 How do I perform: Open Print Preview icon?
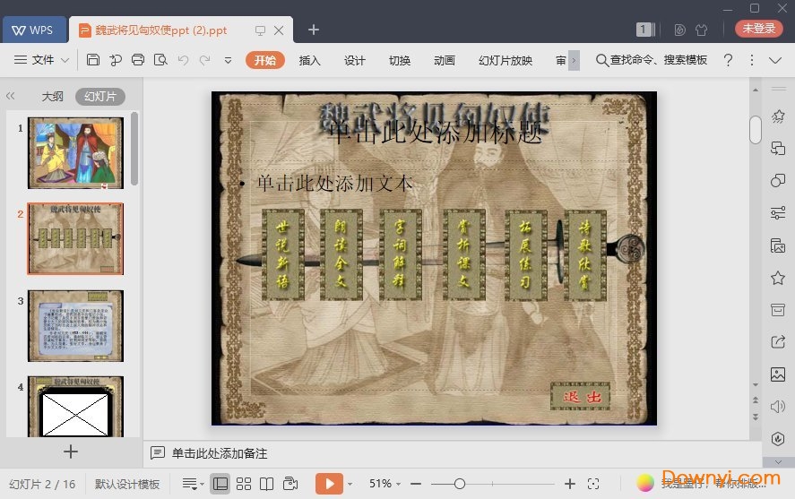(x=160, y=60)
